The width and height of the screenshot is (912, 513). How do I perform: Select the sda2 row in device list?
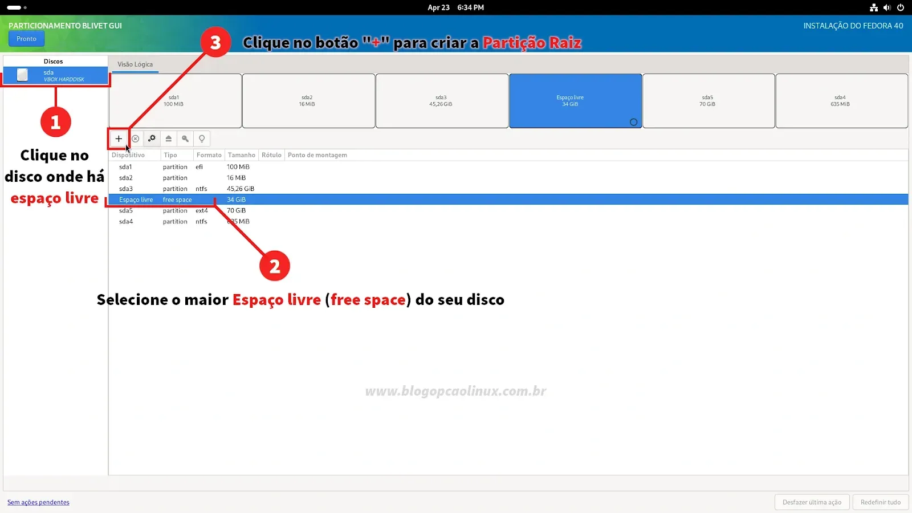click(508, 178)
